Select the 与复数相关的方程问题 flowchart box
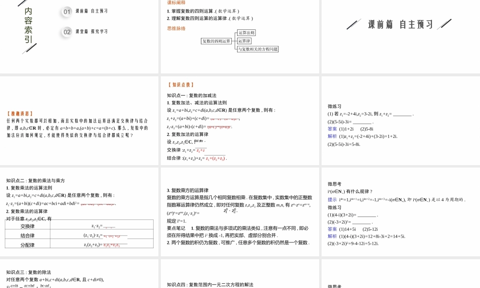The height and width of the screenshot is (288, 480). [259, 49]
